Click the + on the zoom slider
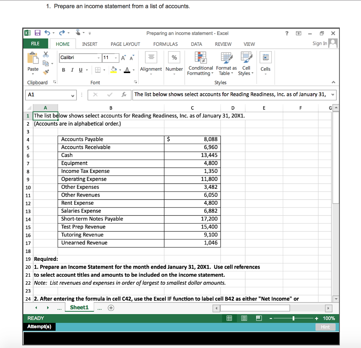 pos(317,318)
